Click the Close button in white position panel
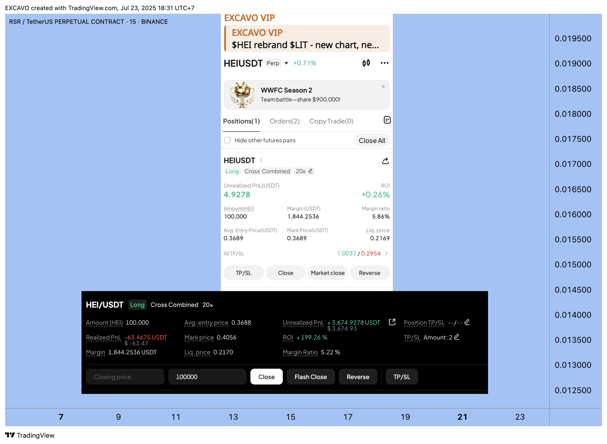Screen dimensions: 607x444 click(286, 273)
